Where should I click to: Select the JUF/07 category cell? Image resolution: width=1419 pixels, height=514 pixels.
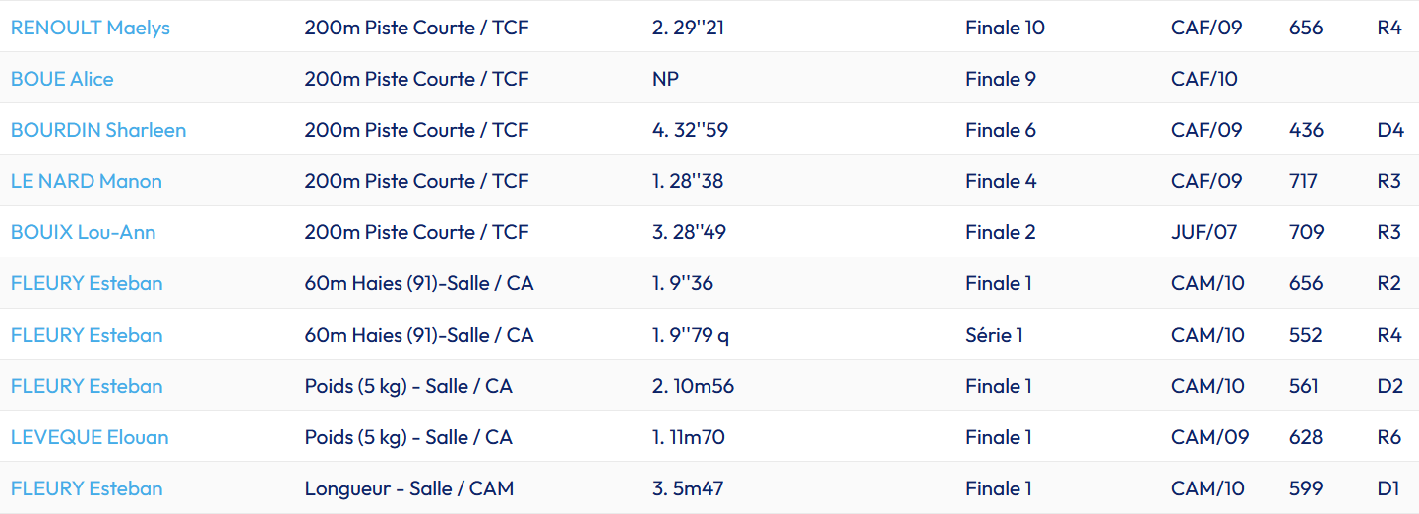pyautogui.click(x=1203, y=232)
